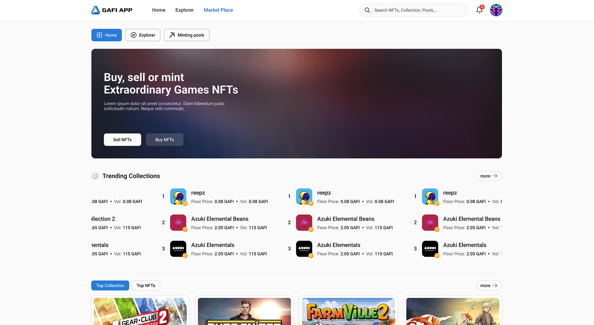
Task: Click the Trending Collections layers icon
Action: (x=95, y=176)
